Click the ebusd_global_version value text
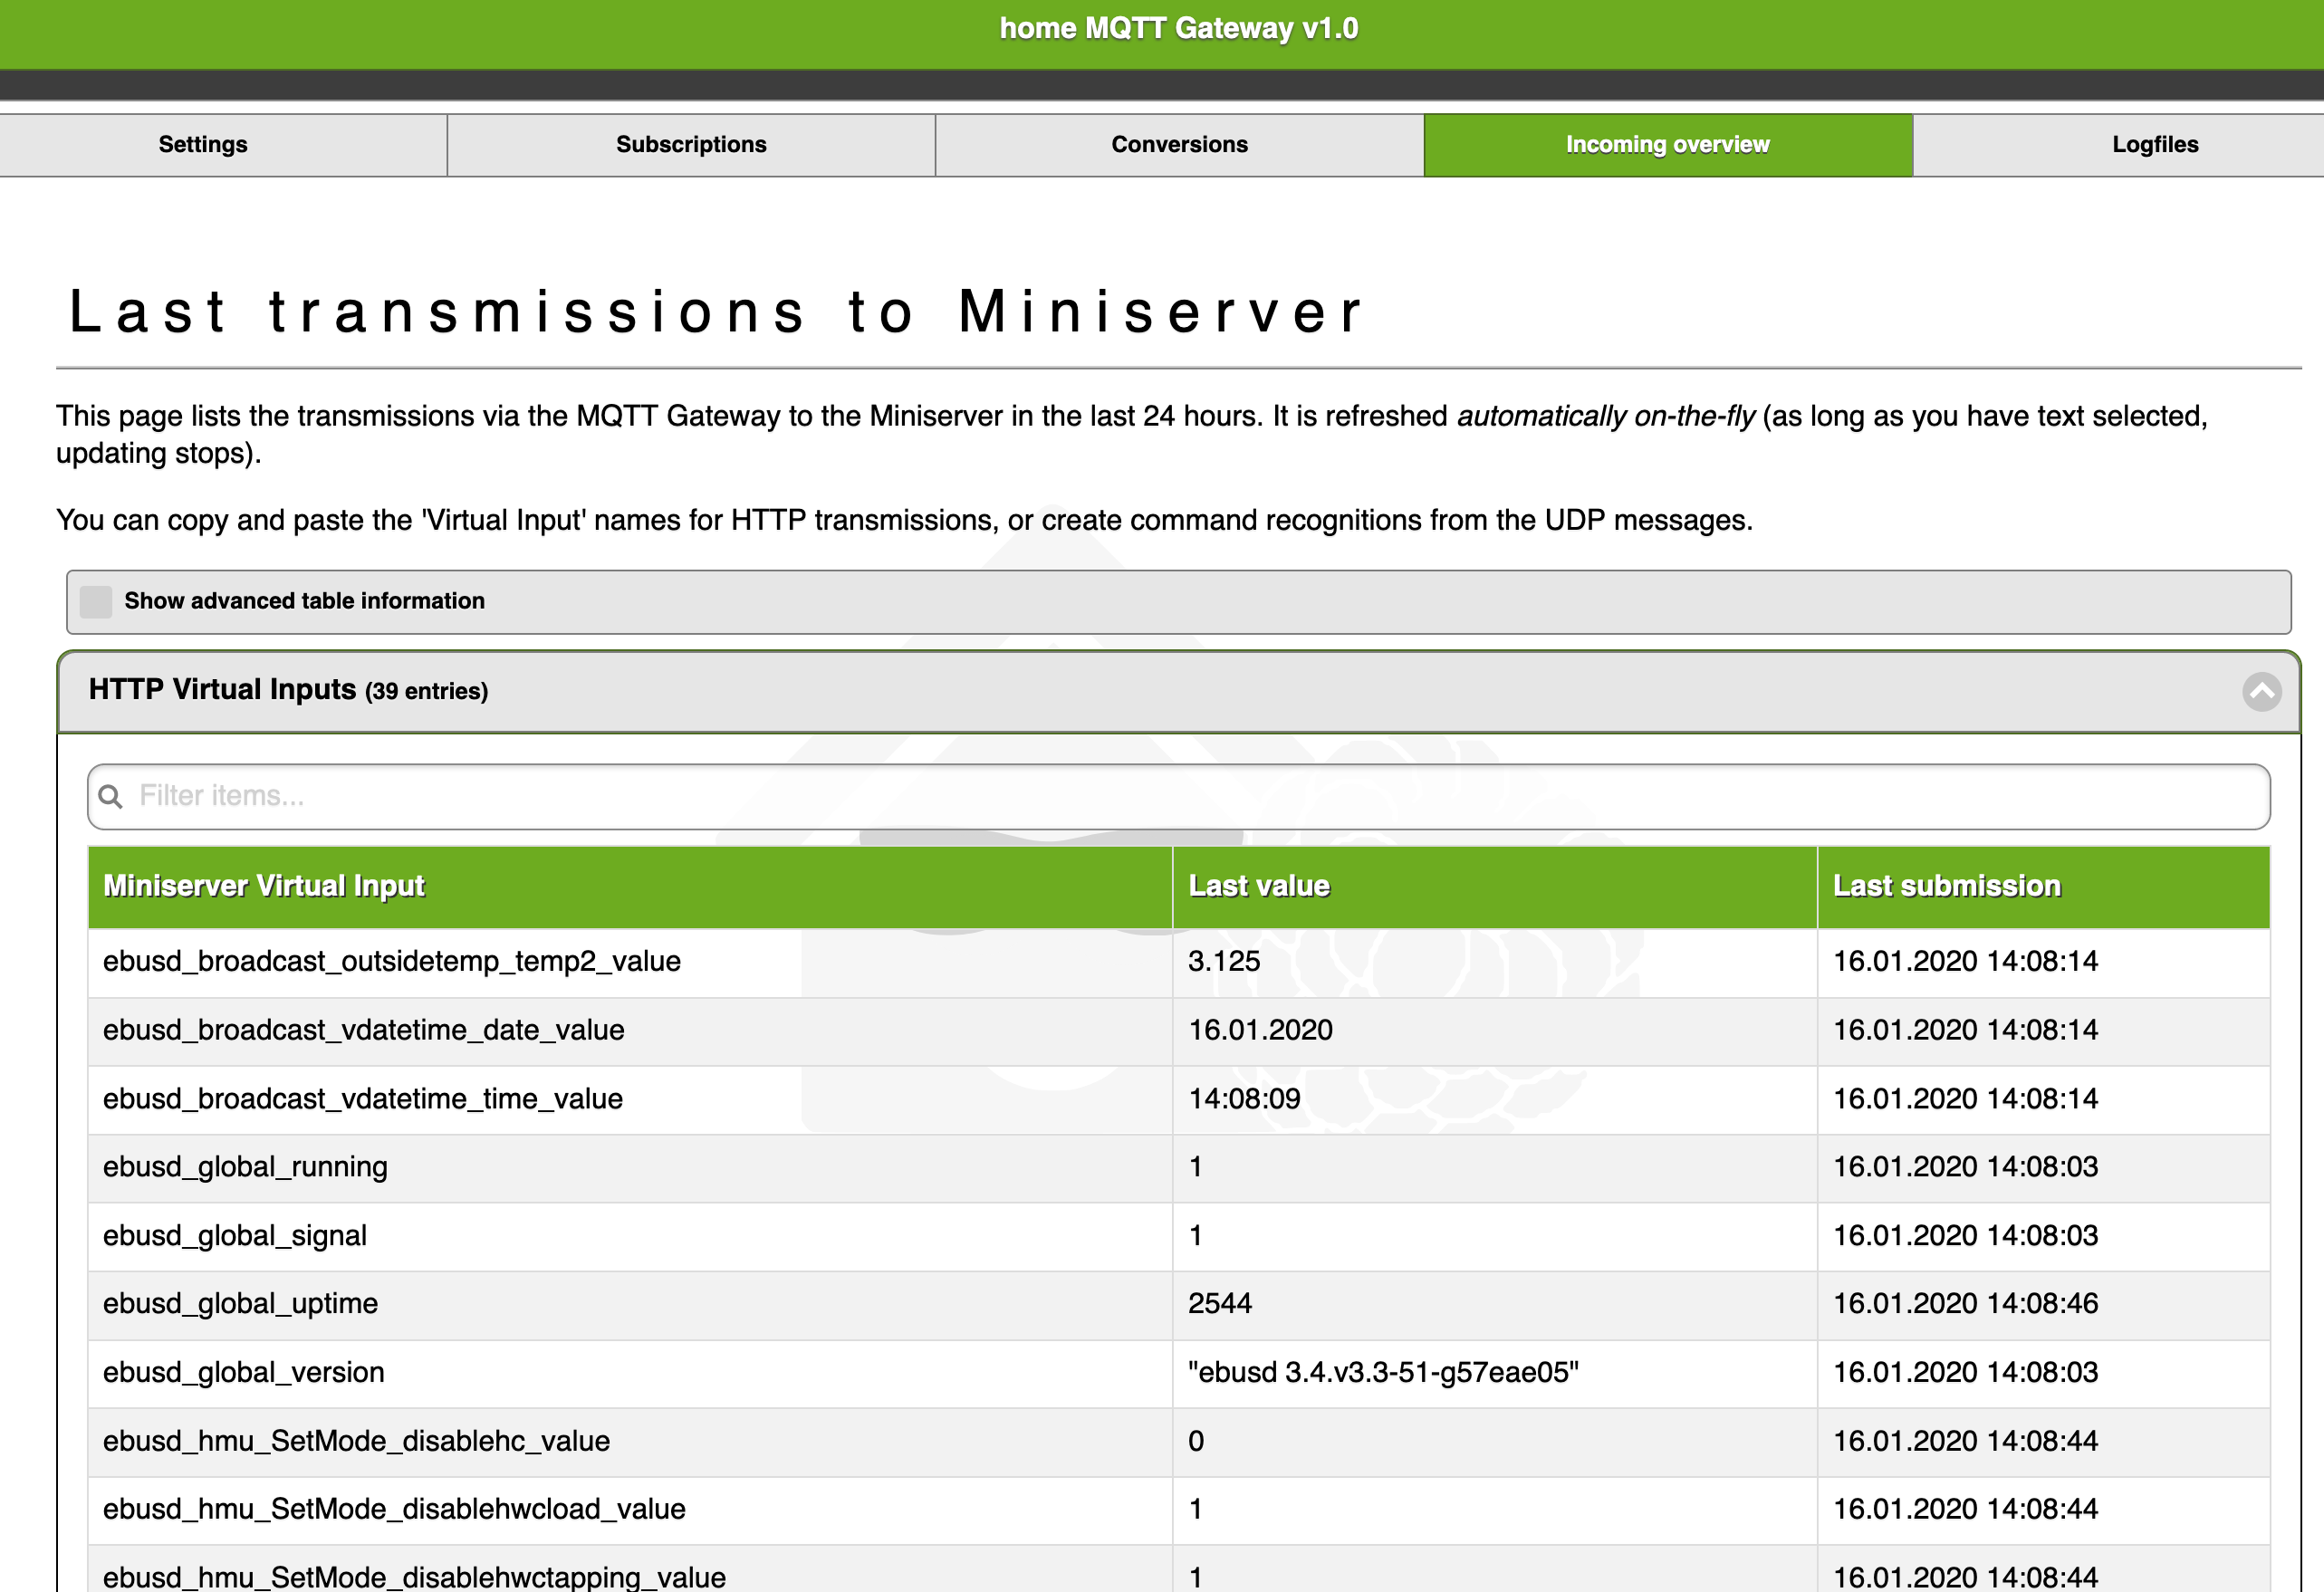This screenshot has height=1592, width=2324. pyautogui.click(x=1382, y=1372)
